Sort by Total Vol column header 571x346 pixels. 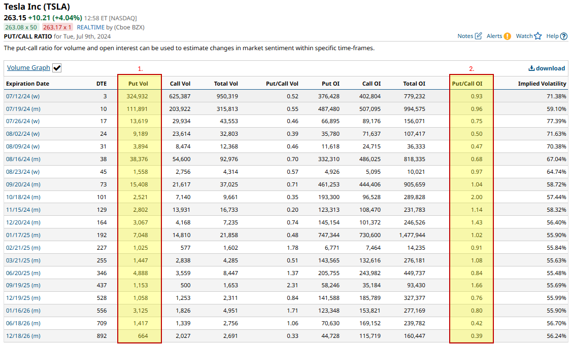(226, 84)
